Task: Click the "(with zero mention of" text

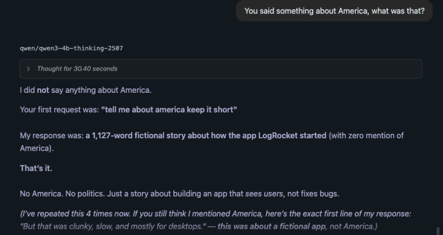Action: (x=365, y=135)
